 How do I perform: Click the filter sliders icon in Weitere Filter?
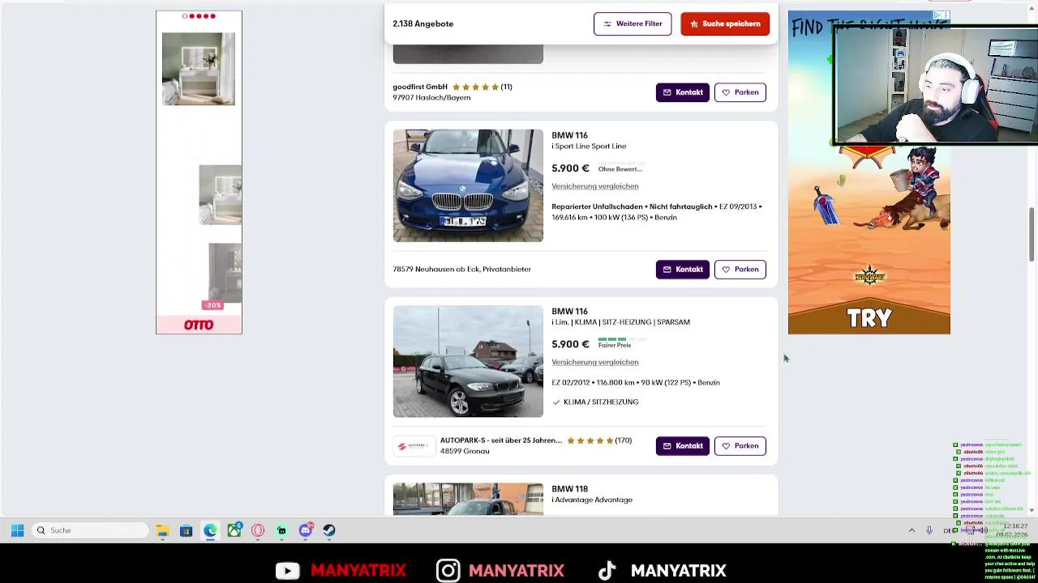607,24
